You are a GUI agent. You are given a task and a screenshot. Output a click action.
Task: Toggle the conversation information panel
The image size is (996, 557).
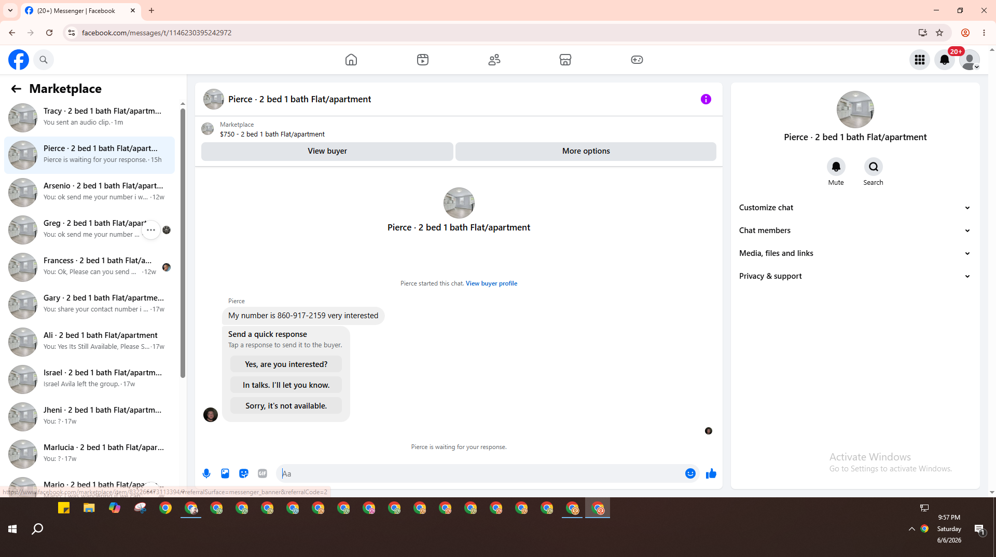[706, 99]
